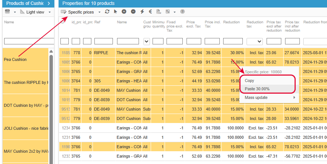Click the Ref column filter field

tap(103, 41)
